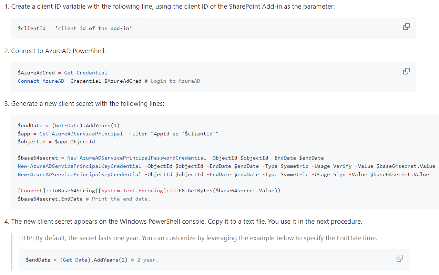
Task: Copy the two-year EndDate example snippet
Action: point(400,258)
